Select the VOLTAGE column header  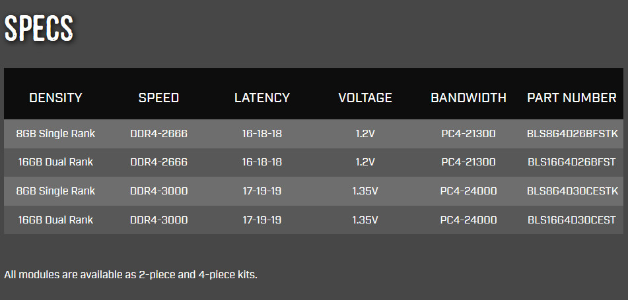365,98
